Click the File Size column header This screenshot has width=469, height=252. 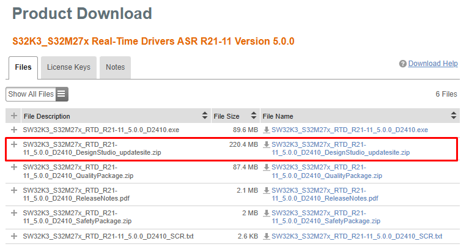pos(235,116)
